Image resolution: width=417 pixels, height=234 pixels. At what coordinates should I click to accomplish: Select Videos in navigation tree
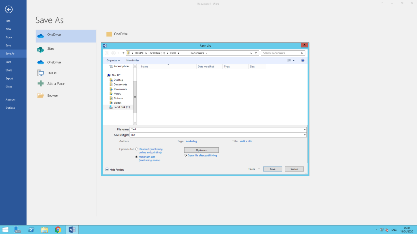click(x=117, y=103)
